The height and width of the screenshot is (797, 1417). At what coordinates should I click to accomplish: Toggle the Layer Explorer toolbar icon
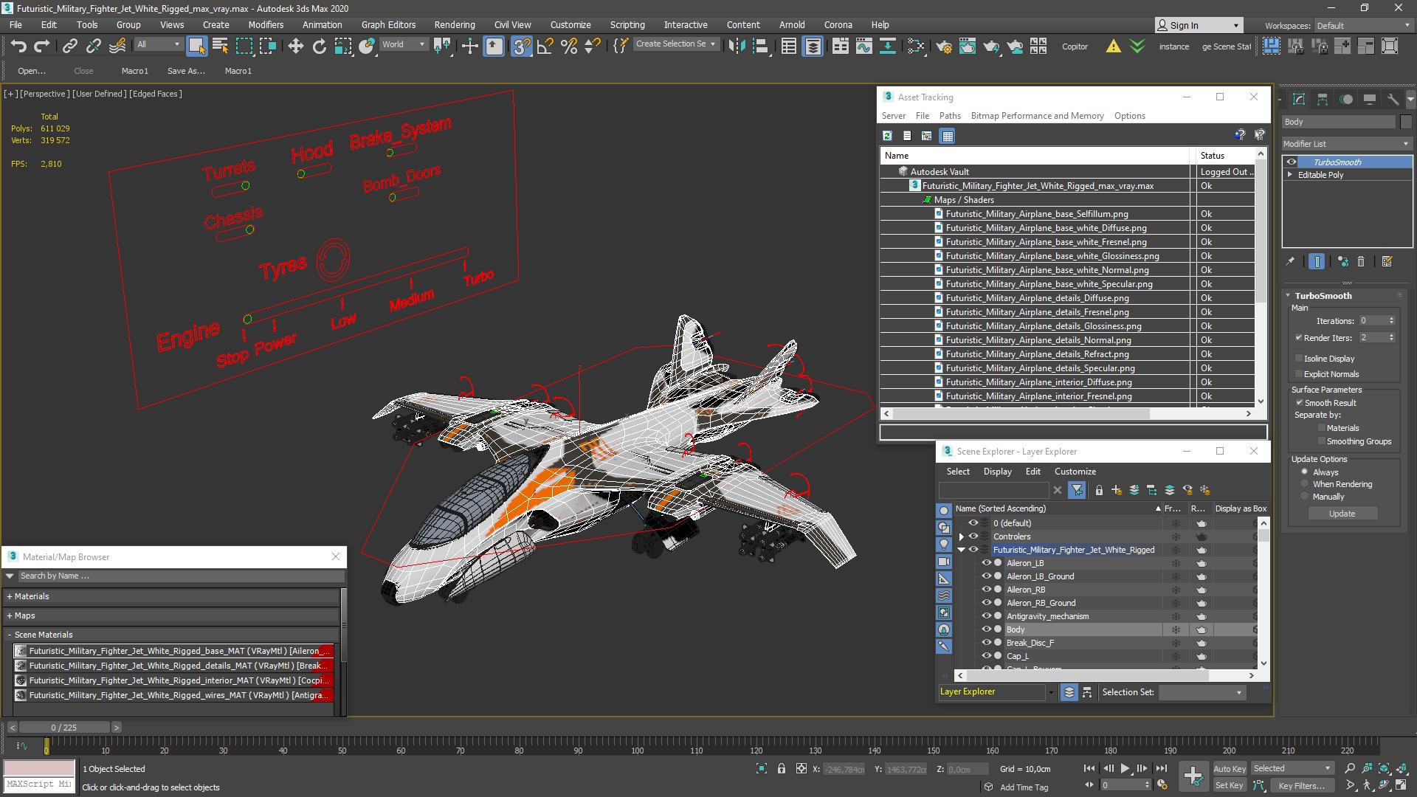pos(813,46)
